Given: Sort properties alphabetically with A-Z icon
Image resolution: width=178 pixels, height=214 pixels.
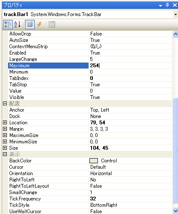Looking at the screenshot, I should pyautogui.click(x=17, y=25).
